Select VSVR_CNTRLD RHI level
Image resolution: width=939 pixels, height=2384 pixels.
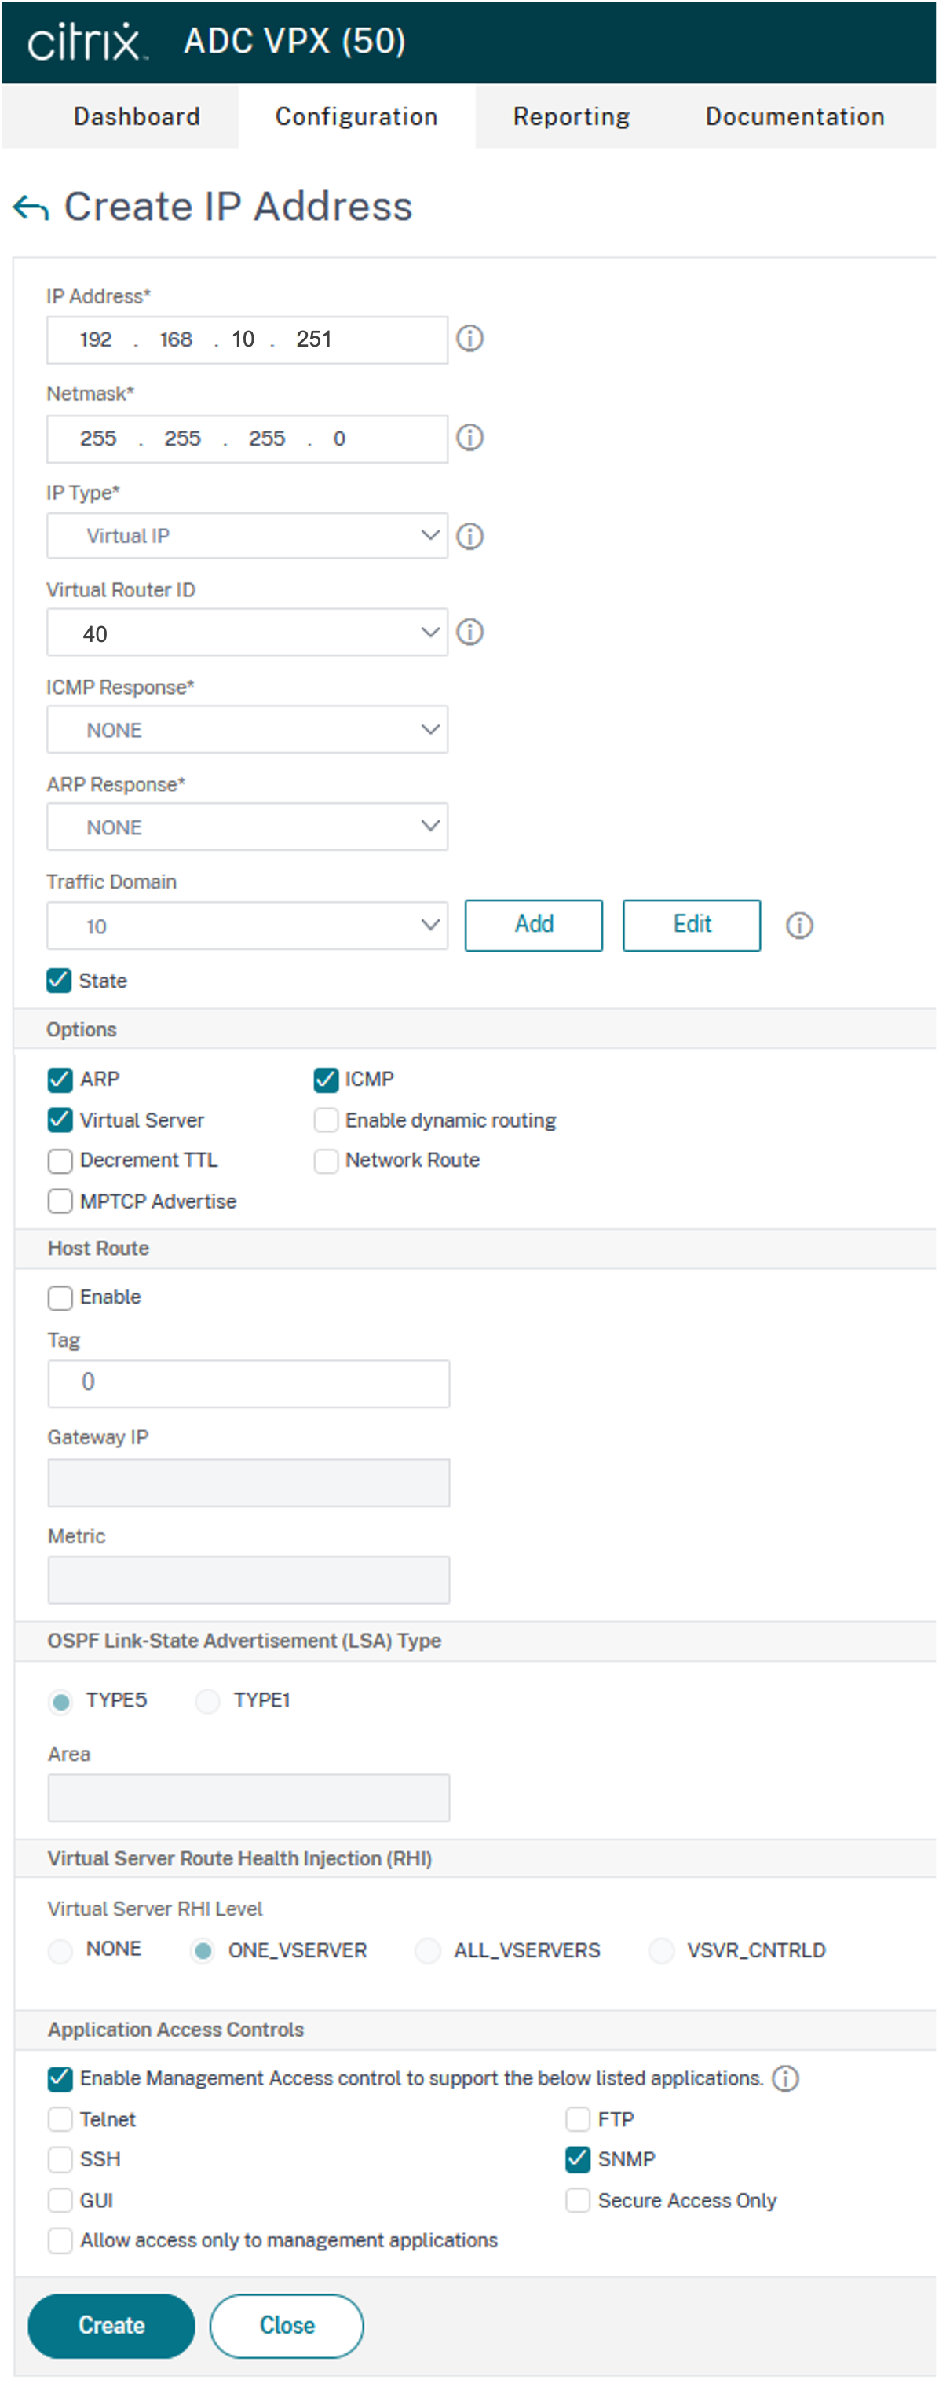tap(662, 1951)
